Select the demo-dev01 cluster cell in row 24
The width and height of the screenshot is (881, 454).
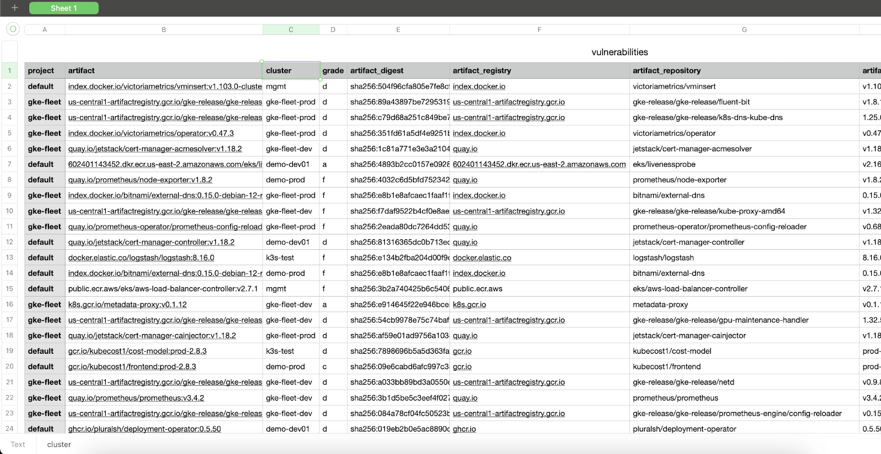[x=291, y=429]
